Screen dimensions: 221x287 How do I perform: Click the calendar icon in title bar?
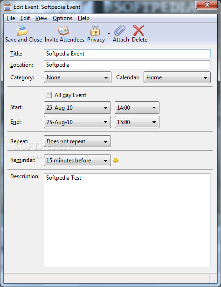[7, 7]
